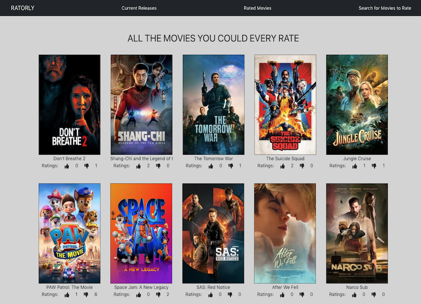
Task: Click the All The Movies page heading
Action: coord(213,38)
